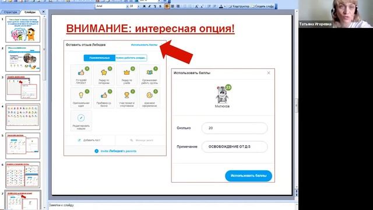Toggle italic formatting in toolbar
Screen dimensions: 373x210
tap(150, 6)
